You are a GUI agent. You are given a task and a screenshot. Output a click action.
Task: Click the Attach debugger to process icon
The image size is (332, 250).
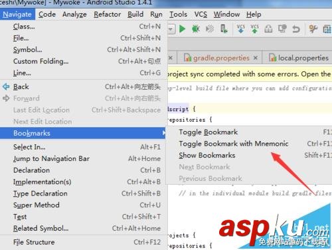(224, 29)
